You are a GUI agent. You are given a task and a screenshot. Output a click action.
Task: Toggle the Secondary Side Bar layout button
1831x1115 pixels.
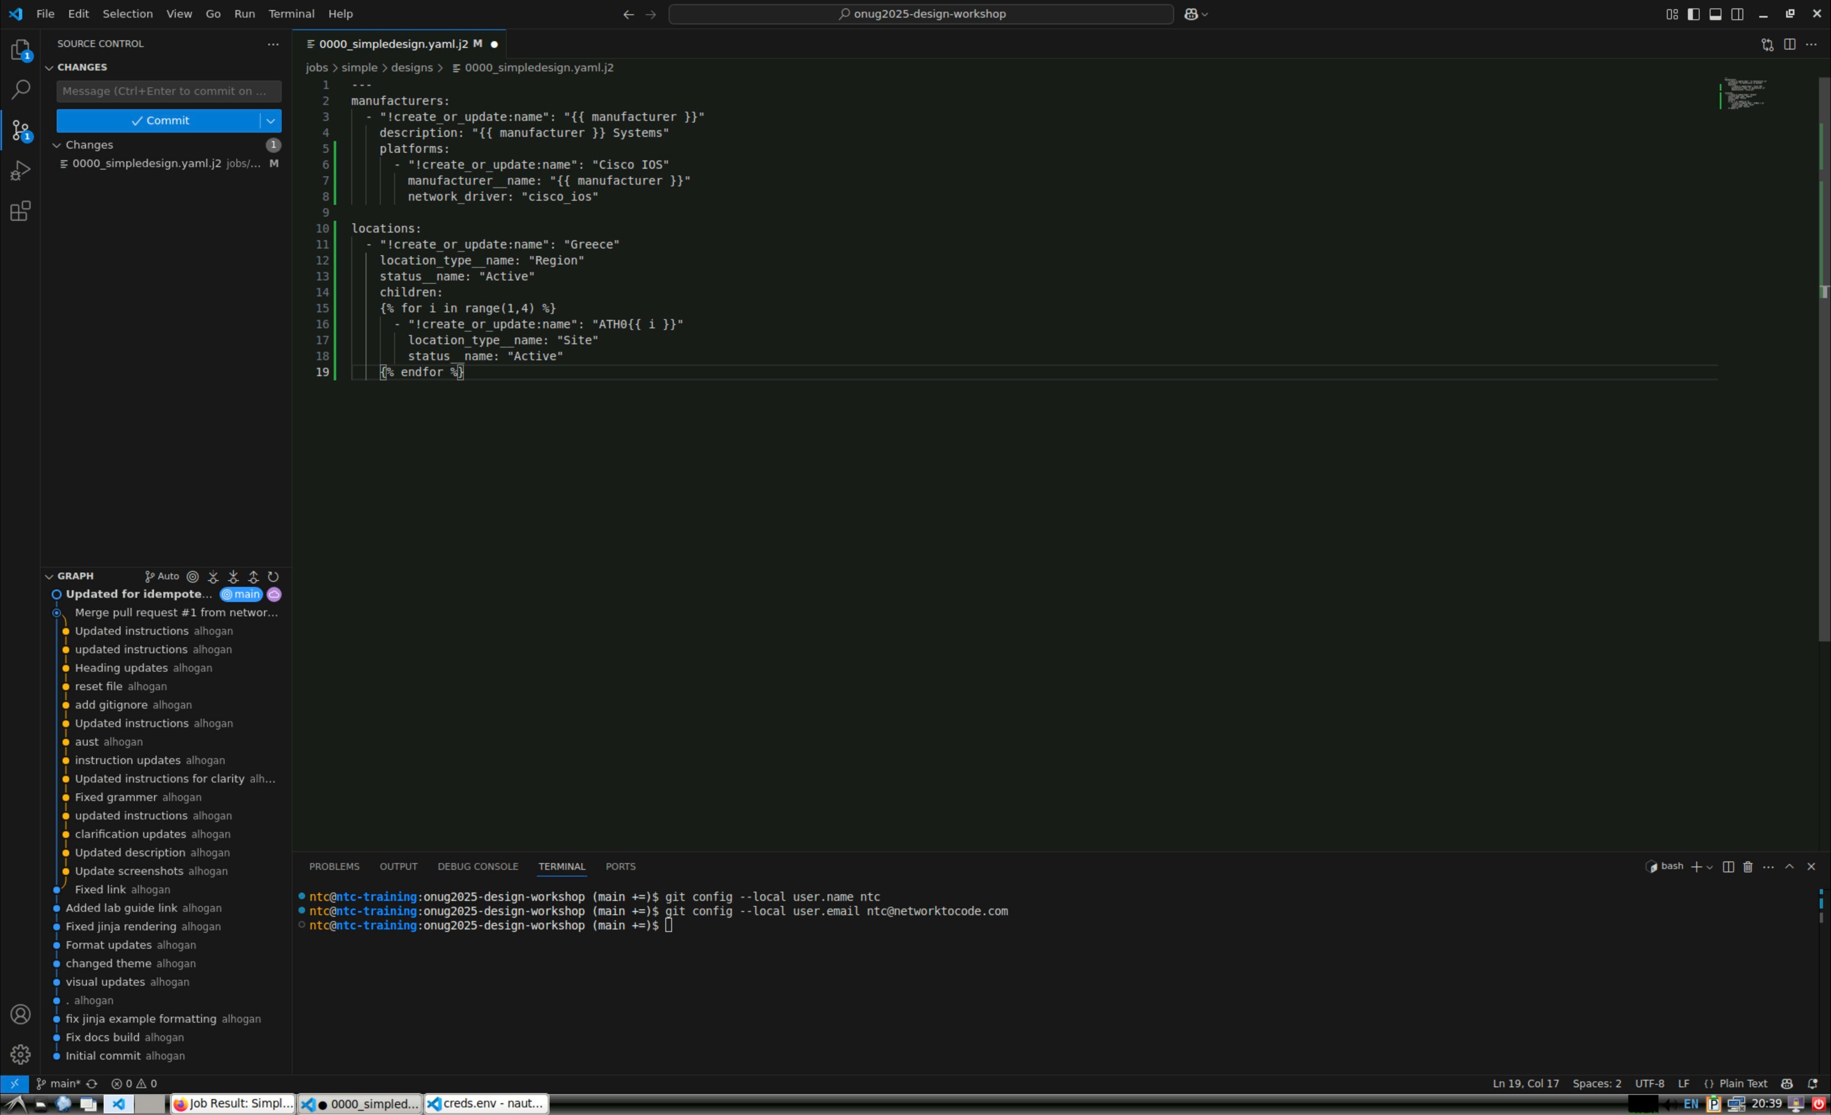tap(1737, 14)
